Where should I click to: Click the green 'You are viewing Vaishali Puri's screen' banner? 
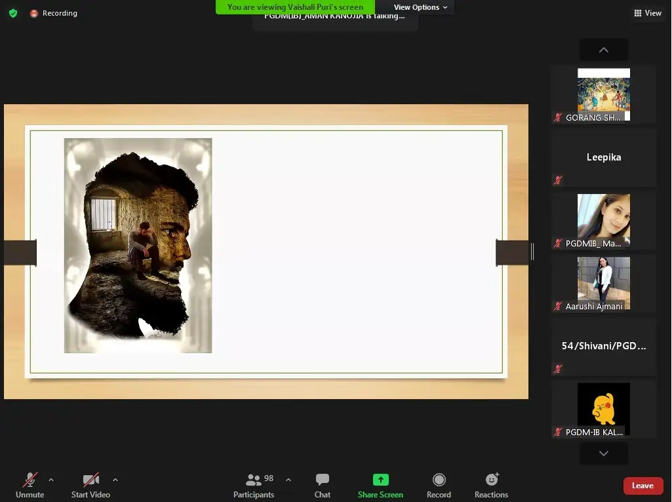295,7
